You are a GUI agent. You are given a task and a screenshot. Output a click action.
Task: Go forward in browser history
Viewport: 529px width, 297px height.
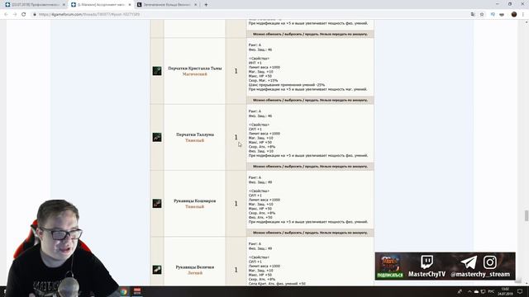(x=15, y=15)
